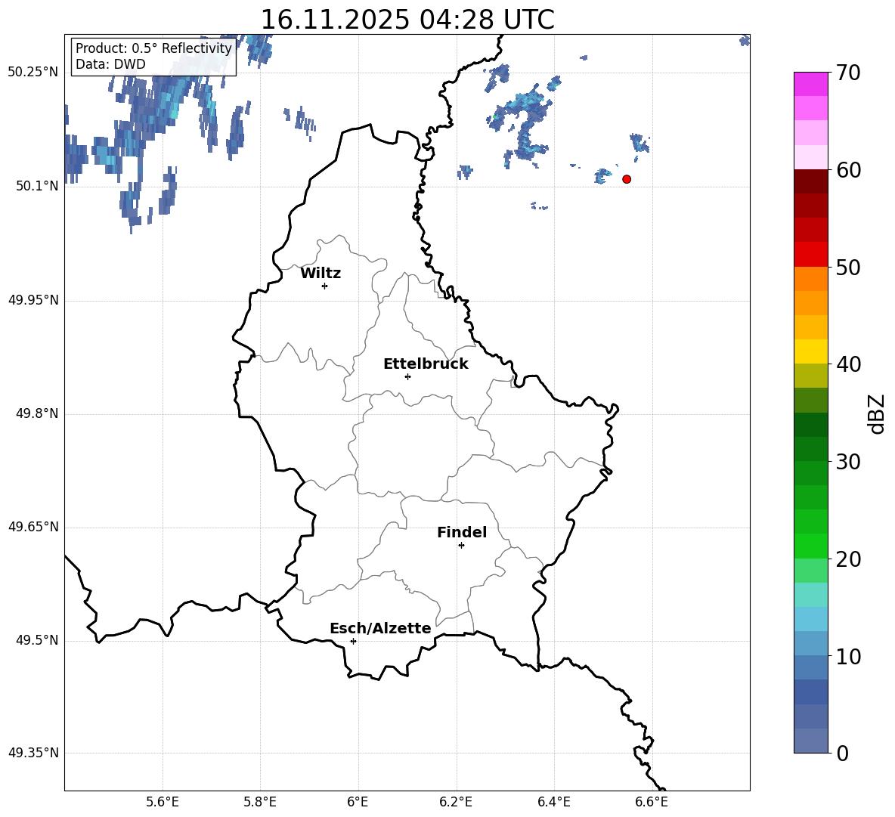The width and height of the screenshot is (895, 817).
Task: Pick the bright red 50 dBZ colorbar segment
Action: [x=811, y=255]
